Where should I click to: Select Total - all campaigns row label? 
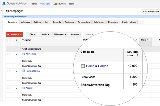tap(32, 49)
